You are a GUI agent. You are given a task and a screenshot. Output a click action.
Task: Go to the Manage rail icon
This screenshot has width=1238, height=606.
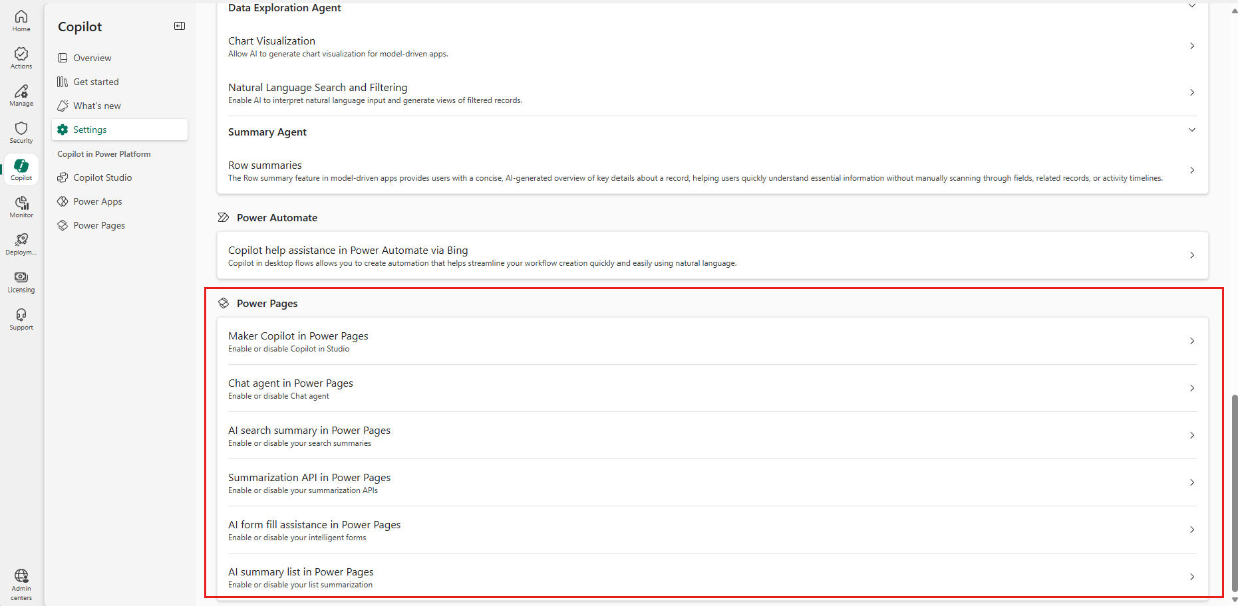21,95
